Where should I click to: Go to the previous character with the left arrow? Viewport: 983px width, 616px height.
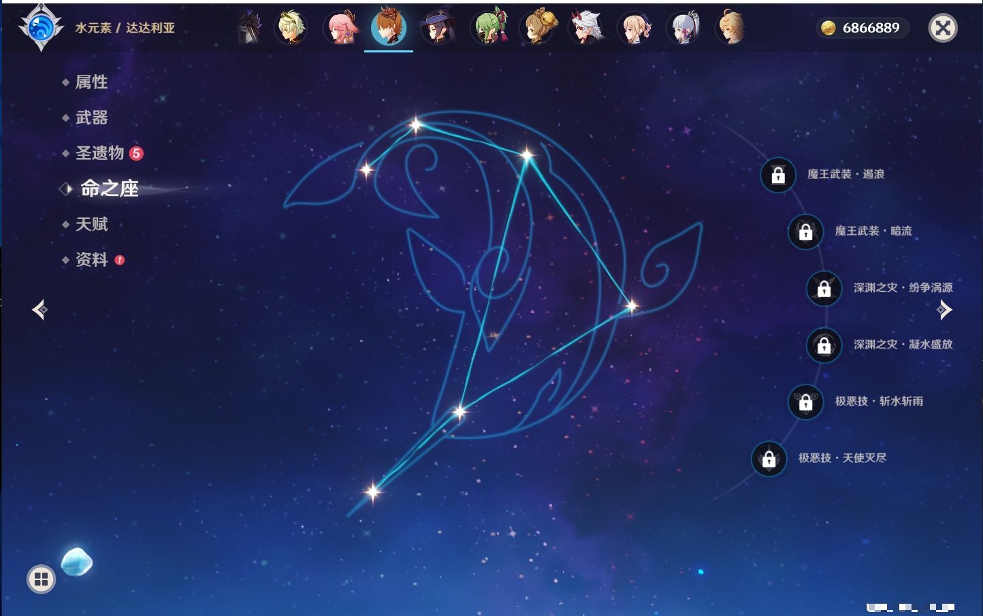click(x=39, y=310)
